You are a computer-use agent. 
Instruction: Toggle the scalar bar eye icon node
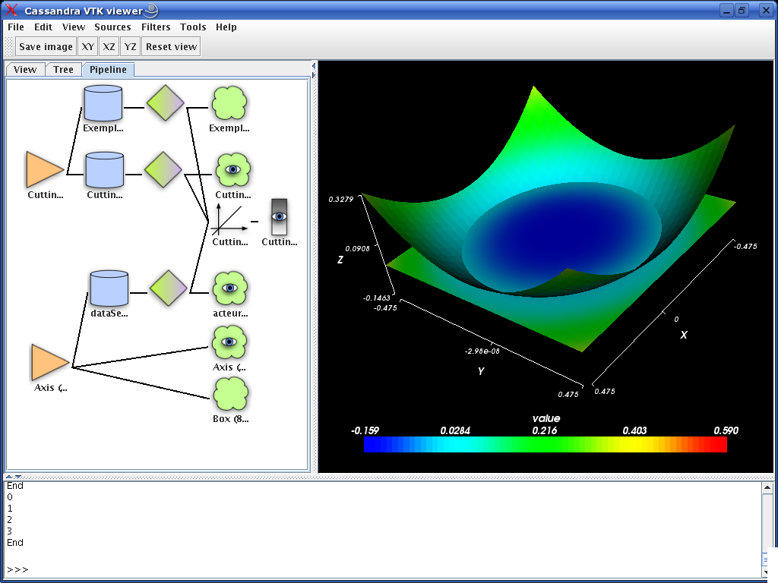click(280, 217)
